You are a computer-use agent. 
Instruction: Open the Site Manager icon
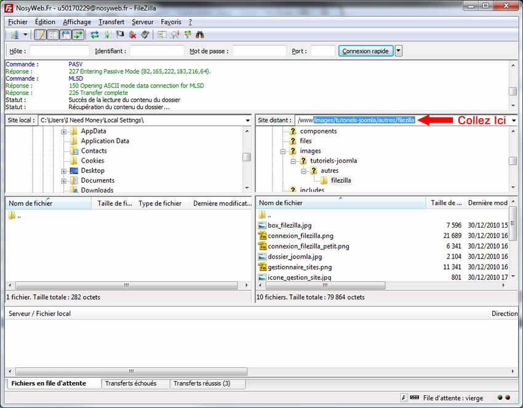coord(14,34)
